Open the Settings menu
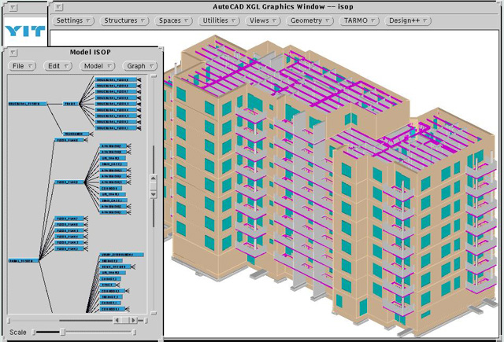Image resolution: width=504 pixels, height=342 pixels. coord(74,21)
